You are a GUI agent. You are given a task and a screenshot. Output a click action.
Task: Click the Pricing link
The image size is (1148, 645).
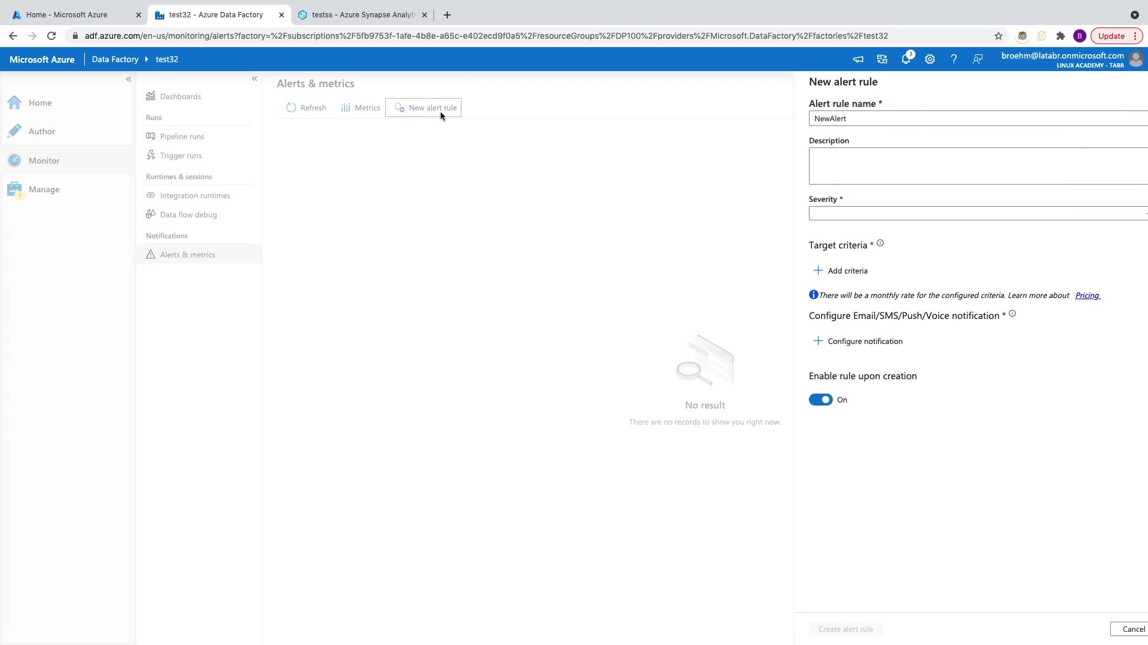pos(1087,296)
